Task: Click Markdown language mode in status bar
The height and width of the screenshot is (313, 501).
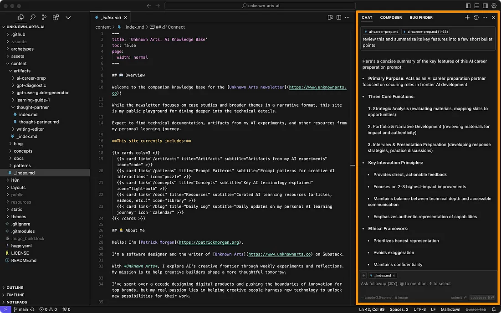Action: coord(450,309)
